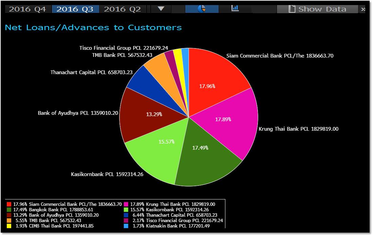Viewport: 373px width, 236px height.
Task: Click the 15.57% value inside the pie
Action: point(167,142)
